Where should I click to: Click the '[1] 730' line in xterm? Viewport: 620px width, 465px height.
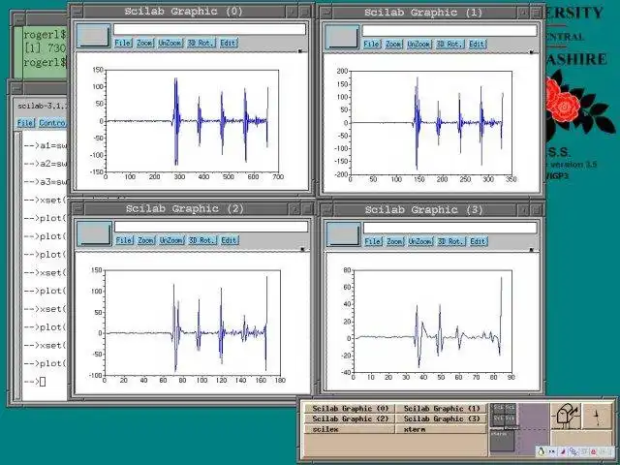[45, 48]
